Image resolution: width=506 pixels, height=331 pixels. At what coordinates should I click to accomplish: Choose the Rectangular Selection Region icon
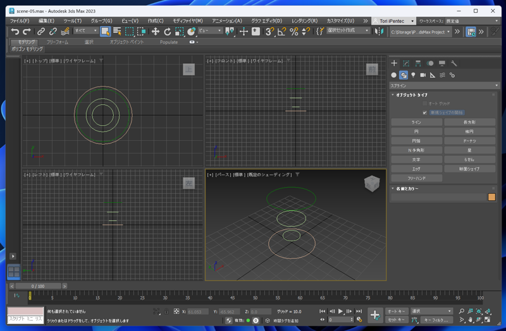pyautogui.click(x=130, y=31)
